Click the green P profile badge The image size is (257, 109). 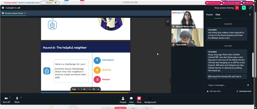[x=244, y=8]
